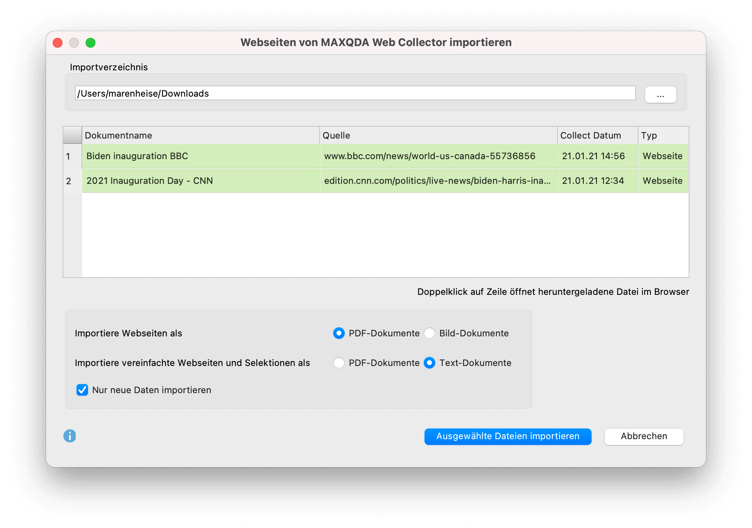The height and width of the screenshot is (528, 752).
Task: Sort by Collect Datum column header
Action: pyautogui.click(x=597, y=135)
